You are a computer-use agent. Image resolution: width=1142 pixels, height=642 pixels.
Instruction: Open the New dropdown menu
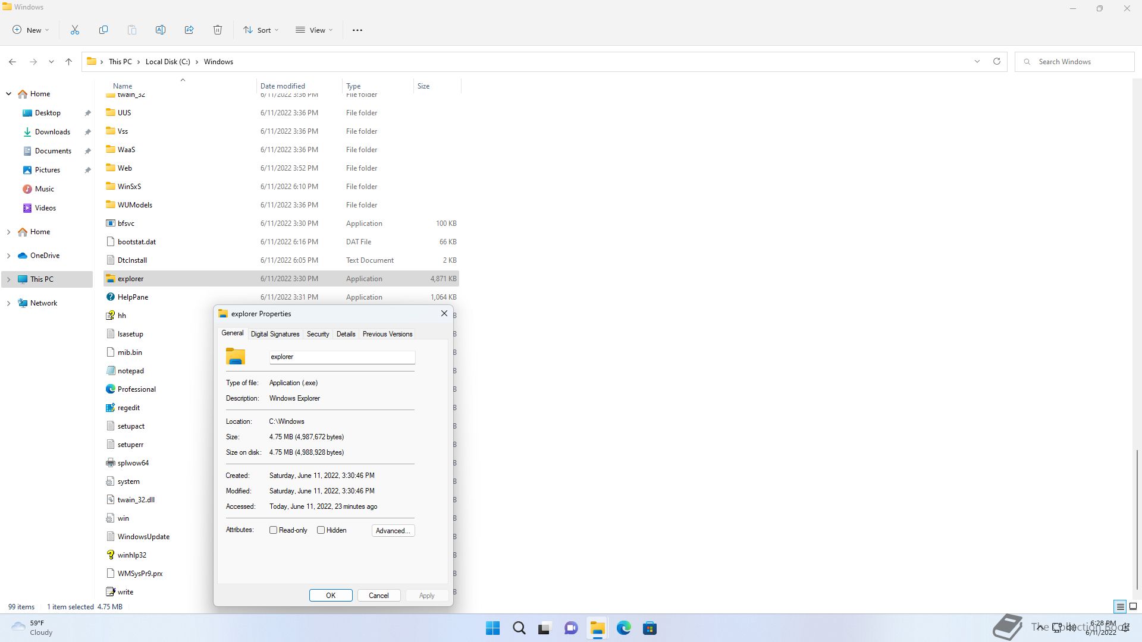coord(31,30)
